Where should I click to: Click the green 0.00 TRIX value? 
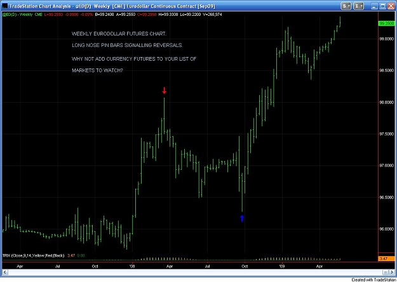tap(81, 256)
